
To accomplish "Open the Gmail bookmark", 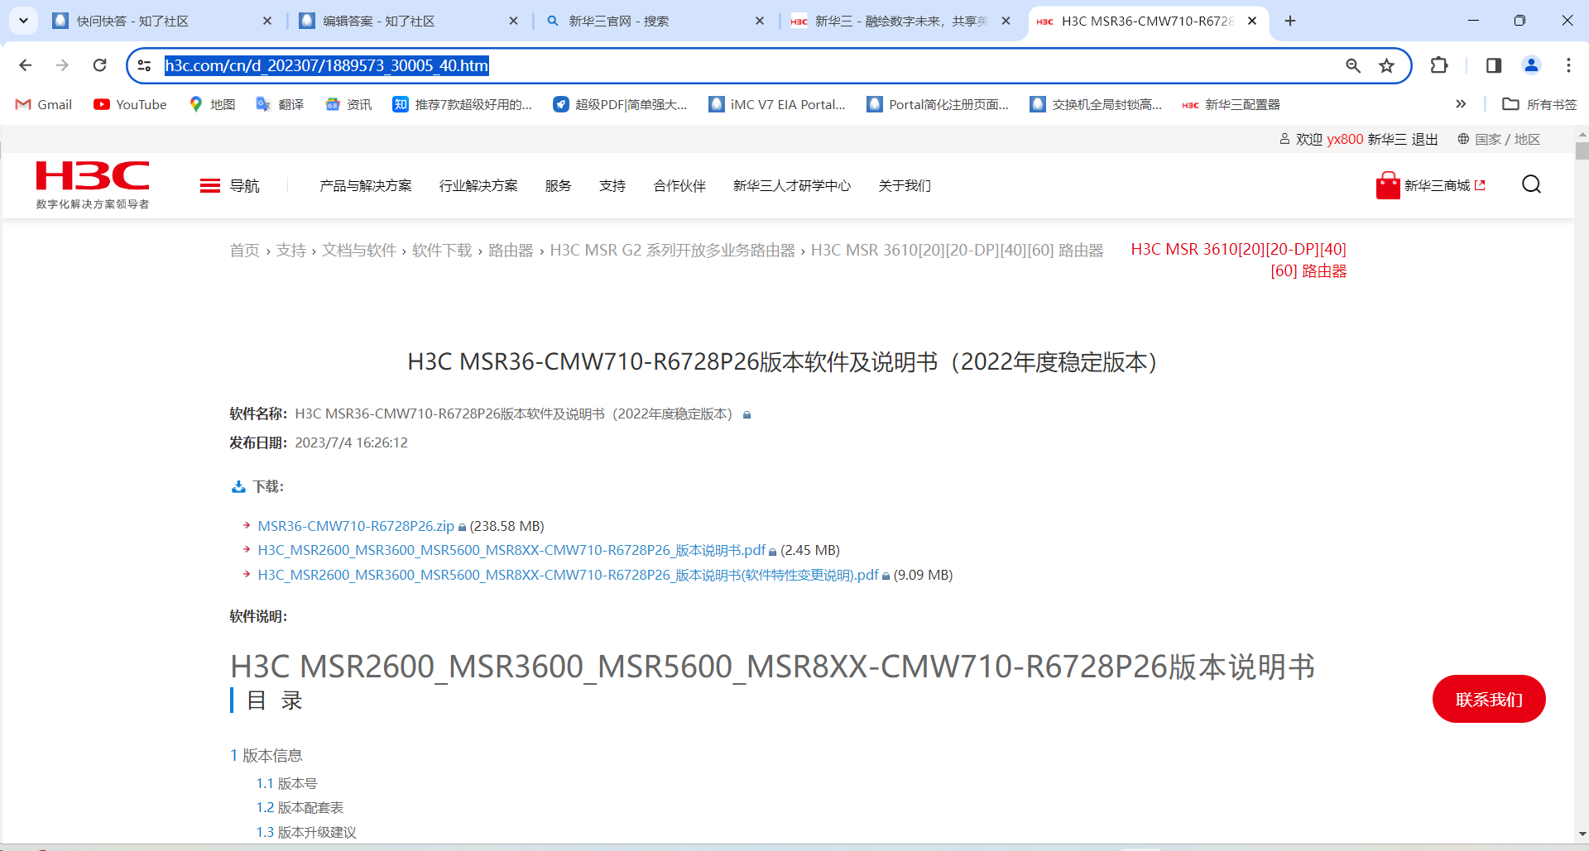I will tap(44, 104).
